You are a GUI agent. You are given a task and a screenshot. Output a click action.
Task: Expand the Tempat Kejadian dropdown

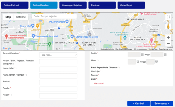coord(58,55)
